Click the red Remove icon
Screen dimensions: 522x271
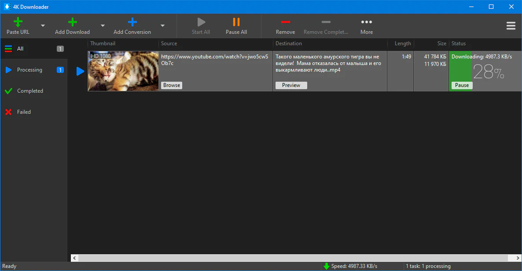pyautogui.click(x=285, y=22)
